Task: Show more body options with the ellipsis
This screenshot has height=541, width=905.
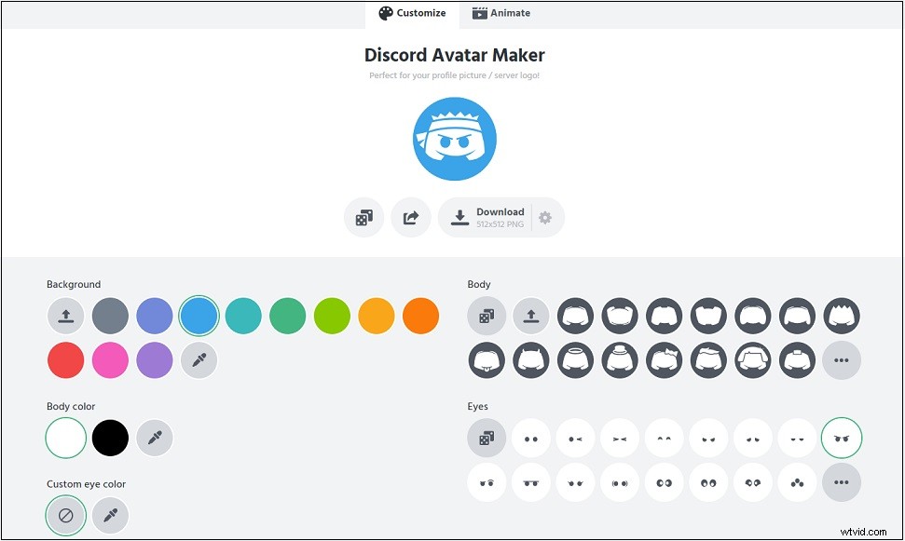Action: [842, 360]
